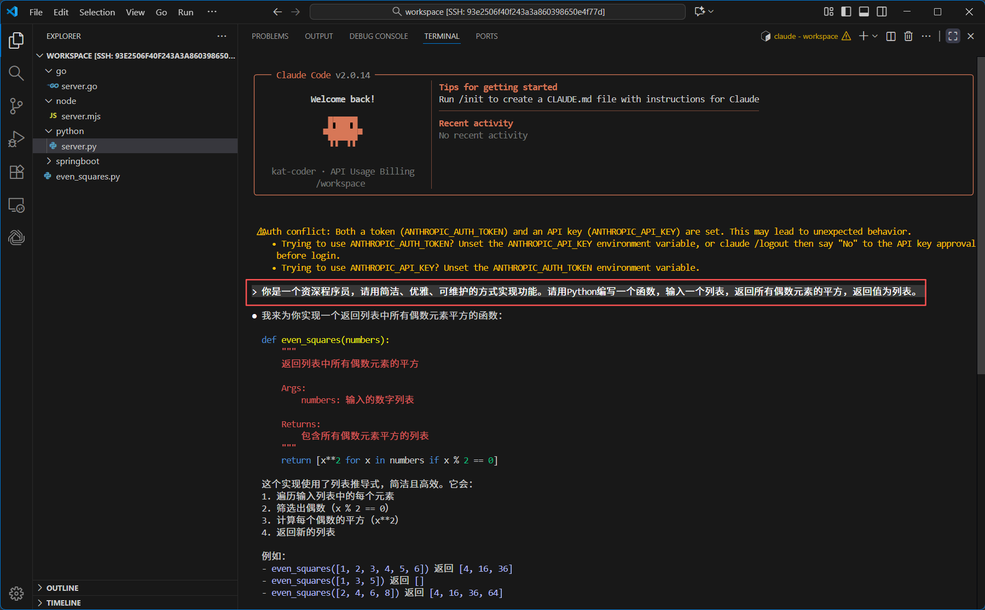985x610 pixels.
Task: Open even_squares.py file in explorer
Action: [x=88, y=177]
